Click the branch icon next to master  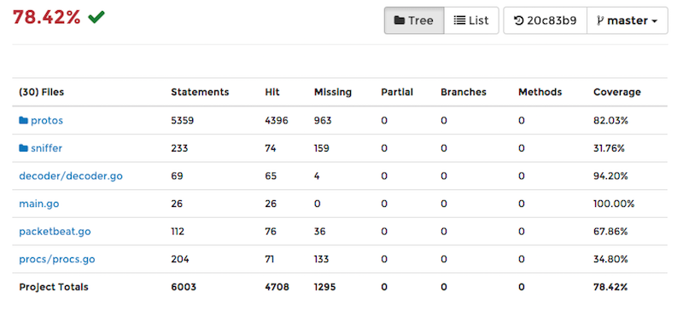[600, 20]
